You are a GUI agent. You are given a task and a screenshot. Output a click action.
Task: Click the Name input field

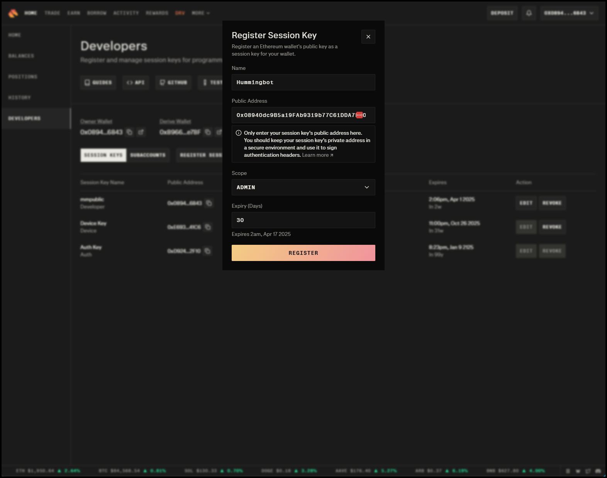(303, 82)
